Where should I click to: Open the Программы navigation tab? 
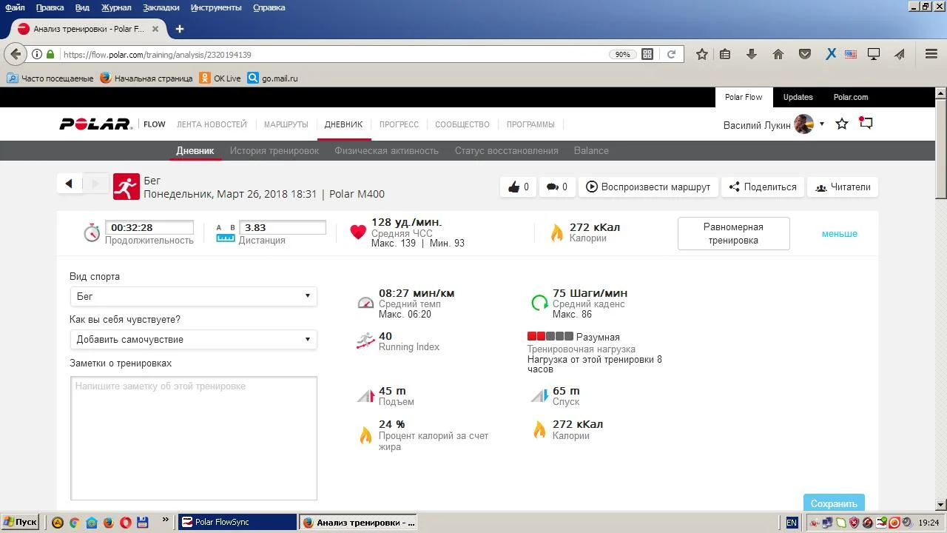click(x=530, y=124)
